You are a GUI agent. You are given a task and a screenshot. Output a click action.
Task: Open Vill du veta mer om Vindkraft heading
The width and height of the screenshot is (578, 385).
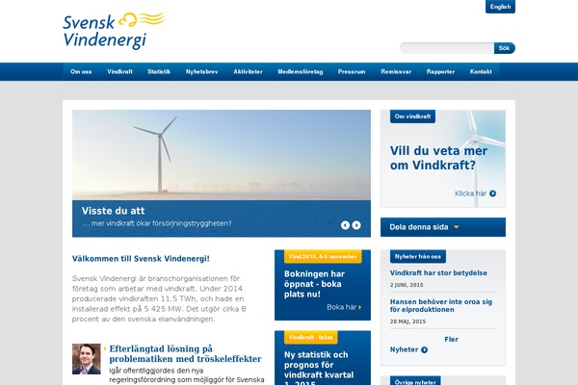[438, 158]
